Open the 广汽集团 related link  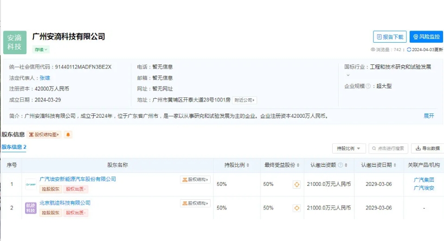(x=424, y=180)
